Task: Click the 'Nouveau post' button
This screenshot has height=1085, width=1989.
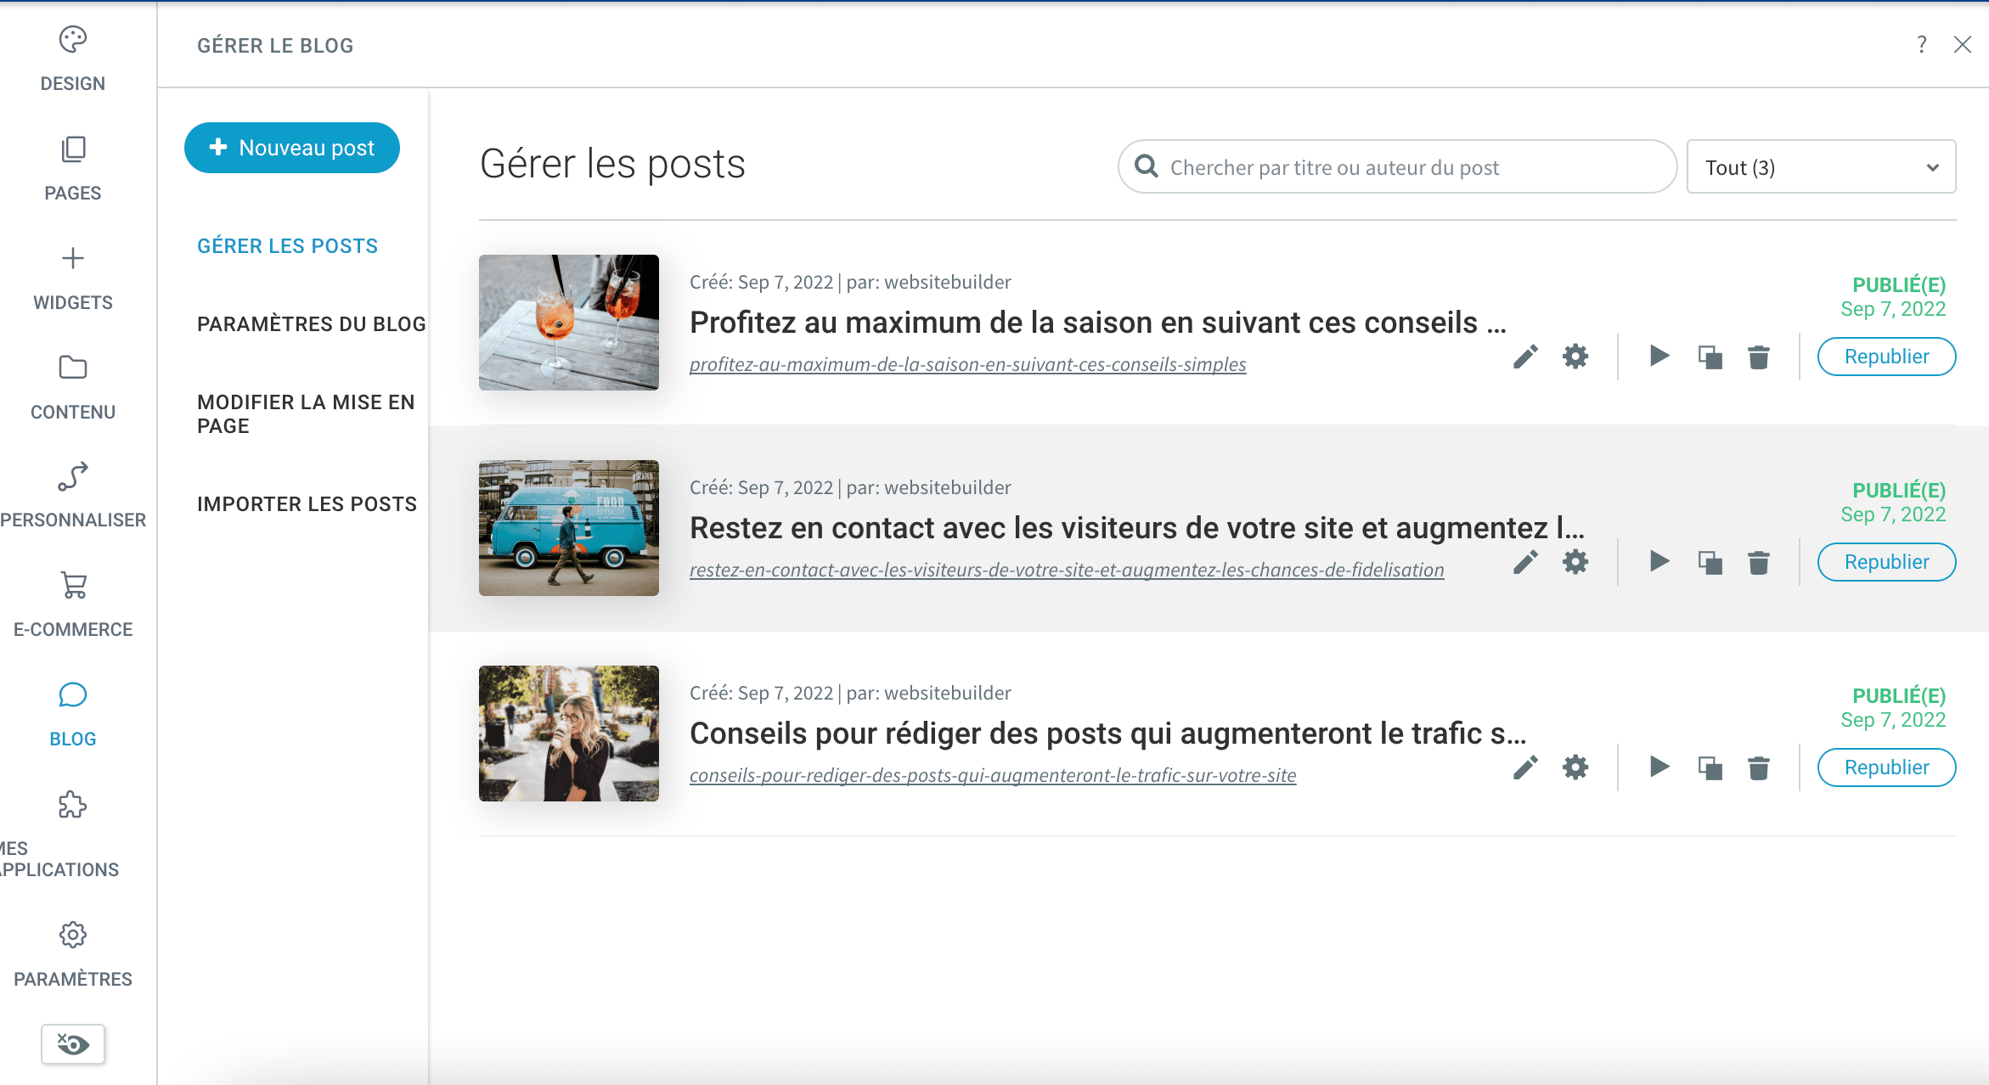Action: coord(292,148)
